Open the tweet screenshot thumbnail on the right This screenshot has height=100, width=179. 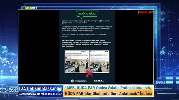[x=100, y=62]
